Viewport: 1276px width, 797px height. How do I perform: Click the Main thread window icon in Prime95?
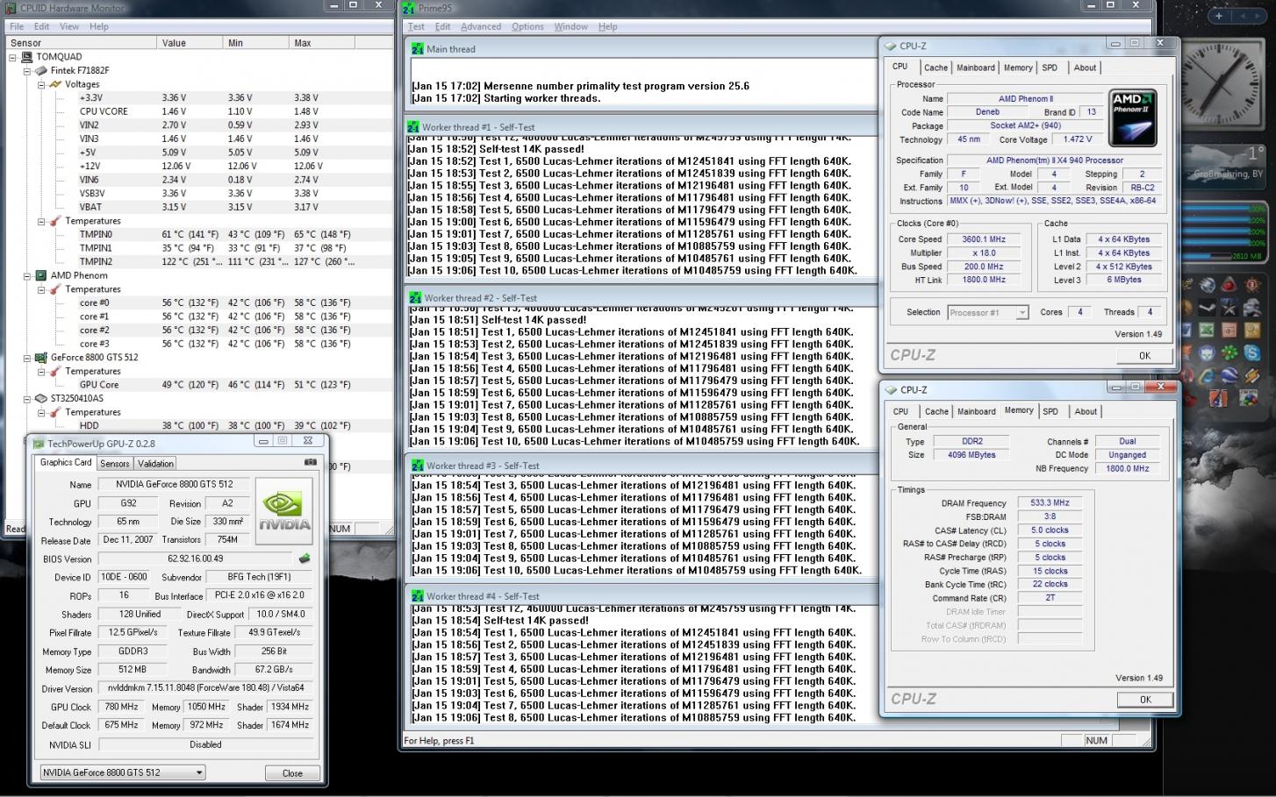pyautogui.click(x=417, y=49)
